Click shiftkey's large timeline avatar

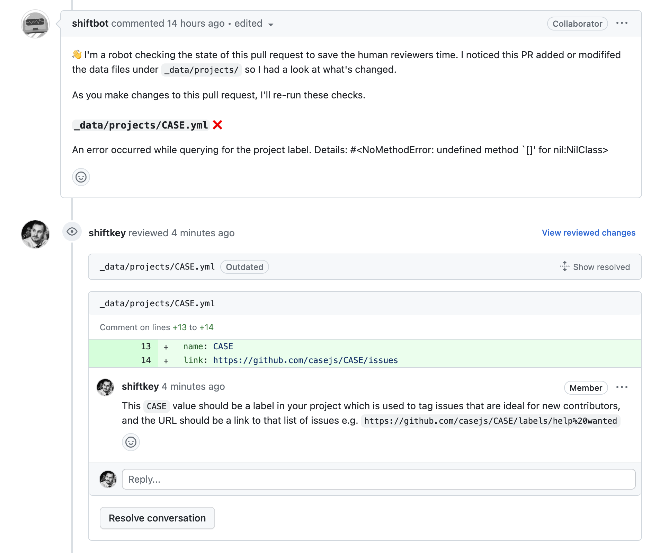point(35,234)
